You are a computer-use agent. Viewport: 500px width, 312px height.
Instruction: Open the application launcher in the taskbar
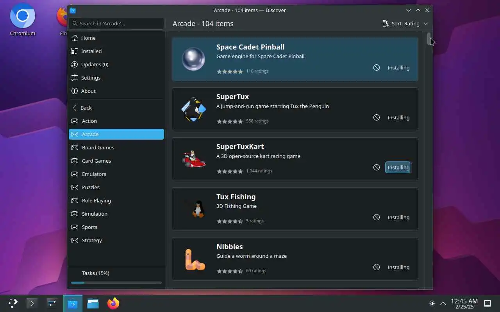(13, 303)
